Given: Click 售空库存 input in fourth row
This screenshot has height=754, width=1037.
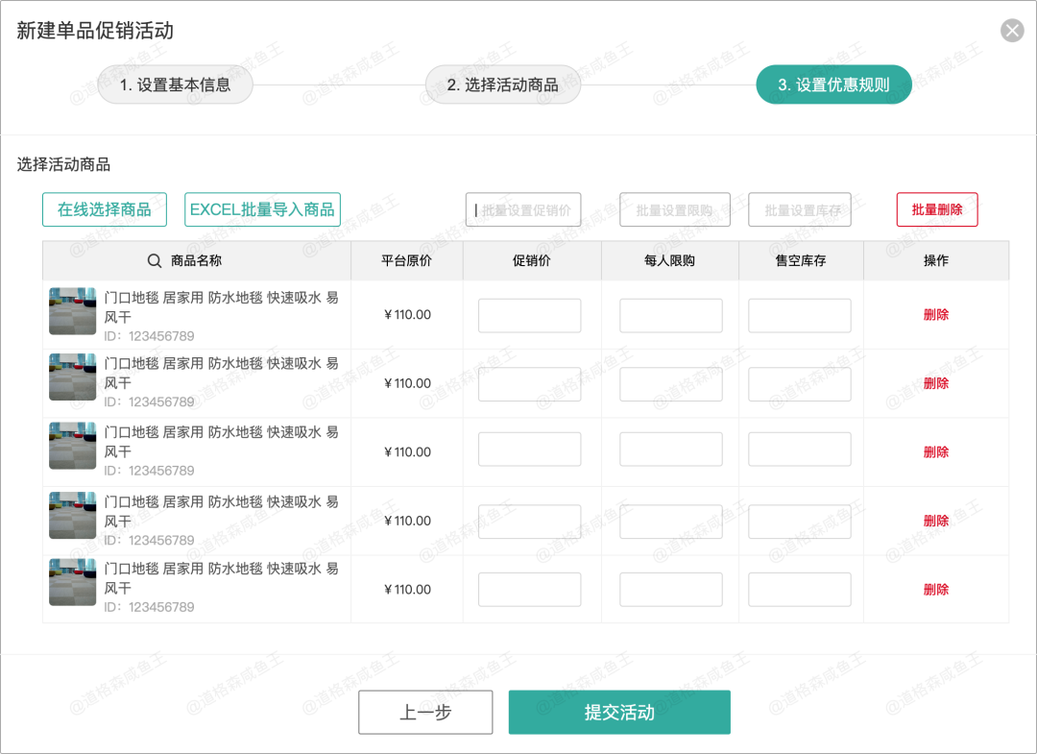Looking at the screenshot, I should (x=800, y=522).
